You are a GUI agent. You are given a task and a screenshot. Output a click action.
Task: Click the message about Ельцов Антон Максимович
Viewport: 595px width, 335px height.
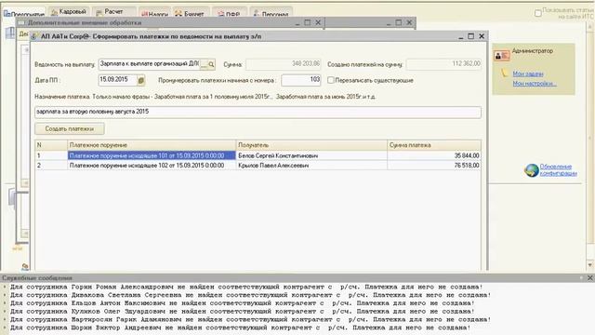click(242, 303)
